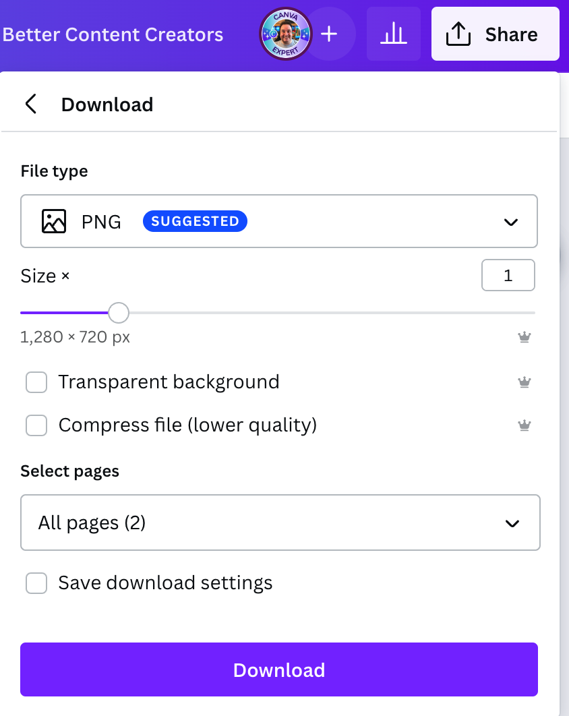
Task: Enable Save download settings
Action: (x=36, y=583)
